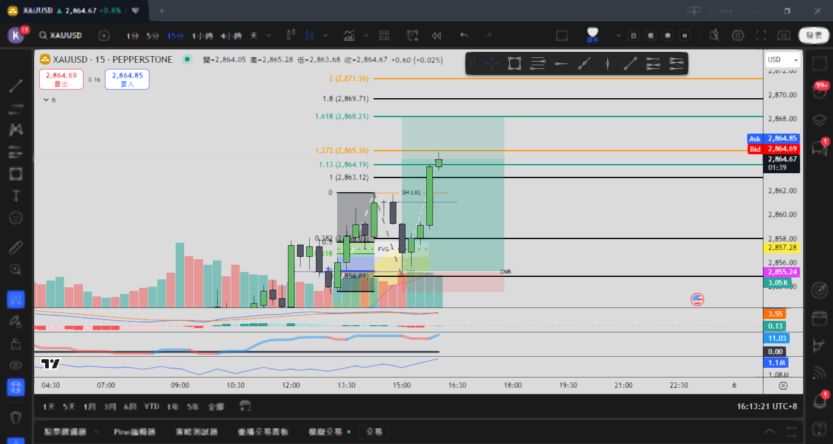Screen dimensions: 833x444
Task: Undo the last chart action
Action: (x=464, y=35)
